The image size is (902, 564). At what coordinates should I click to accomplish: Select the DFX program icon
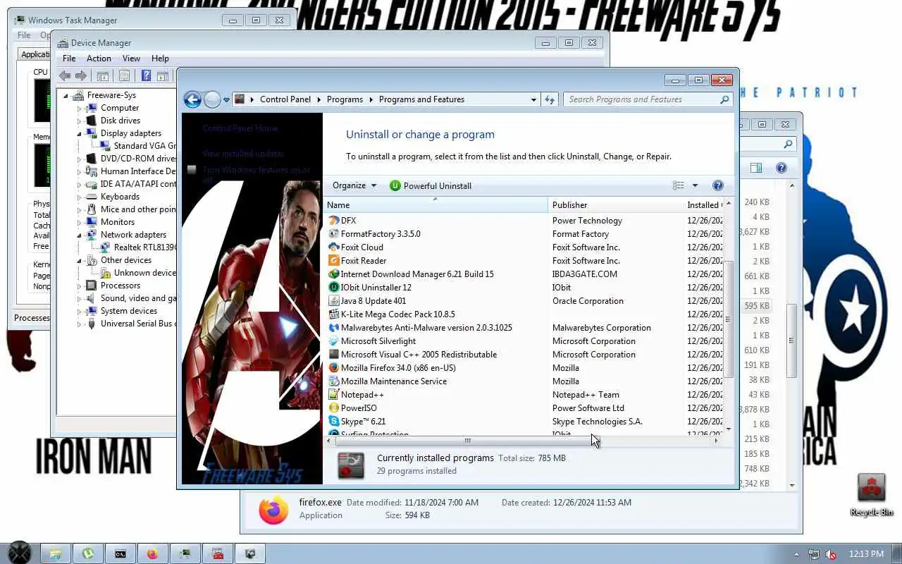(334, 221)
